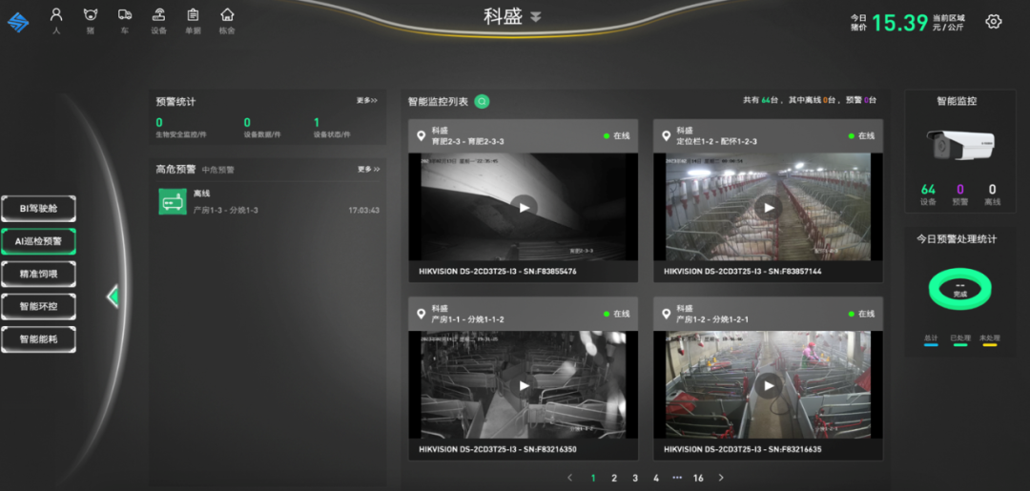The image size is (1030, 491).
Task: Open the 设备 (device) router icon
Action: click(159, 20)
